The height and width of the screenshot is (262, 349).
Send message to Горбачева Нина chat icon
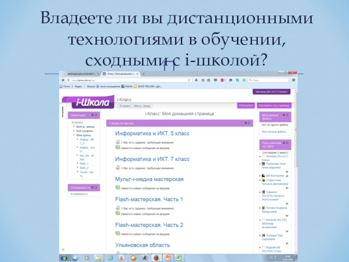tap(287, 172)
